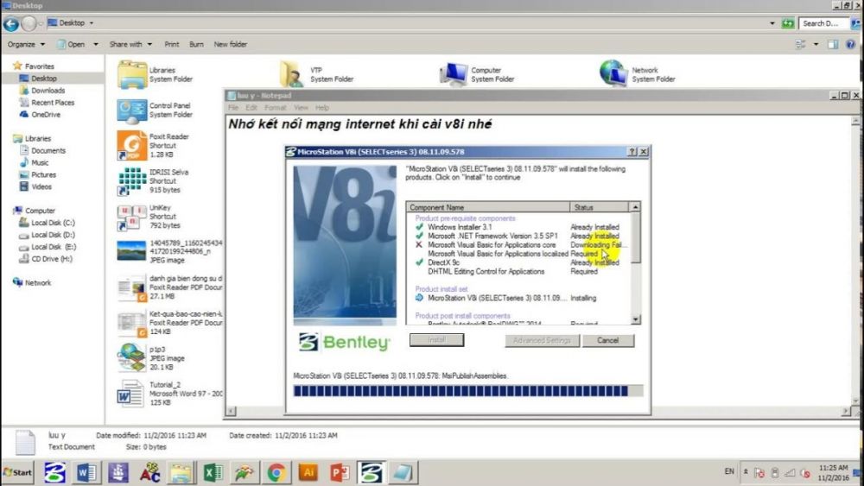This screenshot has width=864, height=486.
Task: Click the Cancel button in MicroStation installer
Action: pyautogui.click(x=607, y=340)
